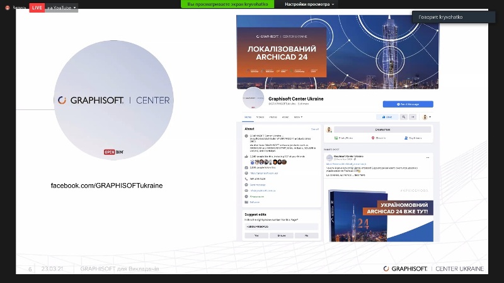The image size is (504, 283).
Task: Click the phone number row in About
Action: click(x=258, y=179)
